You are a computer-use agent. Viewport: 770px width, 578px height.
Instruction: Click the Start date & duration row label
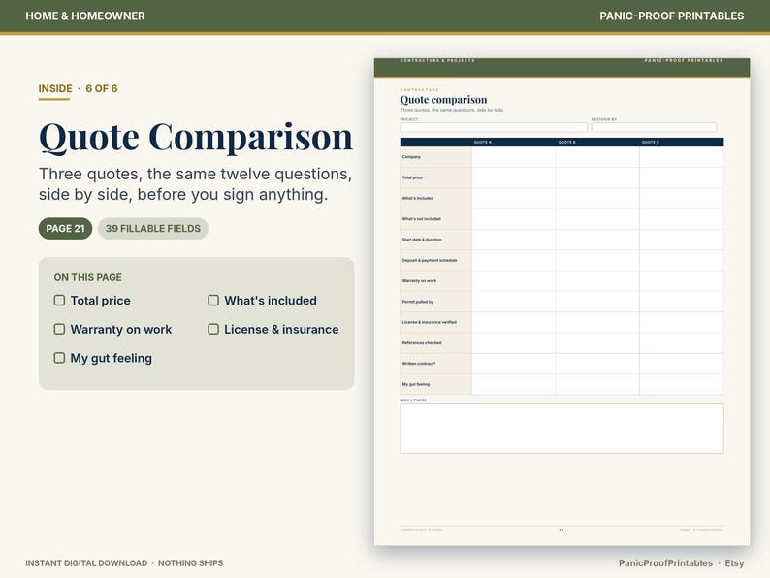coord(422,240)
